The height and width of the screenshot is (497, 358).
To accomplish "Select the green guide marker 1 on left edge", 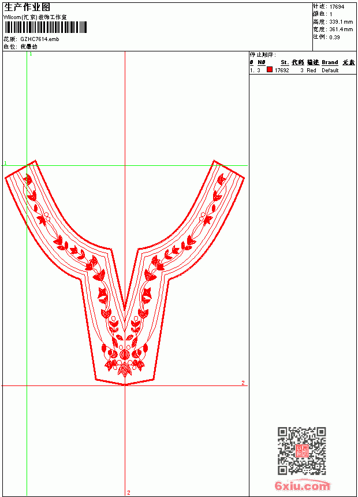I will pos(5,163).
